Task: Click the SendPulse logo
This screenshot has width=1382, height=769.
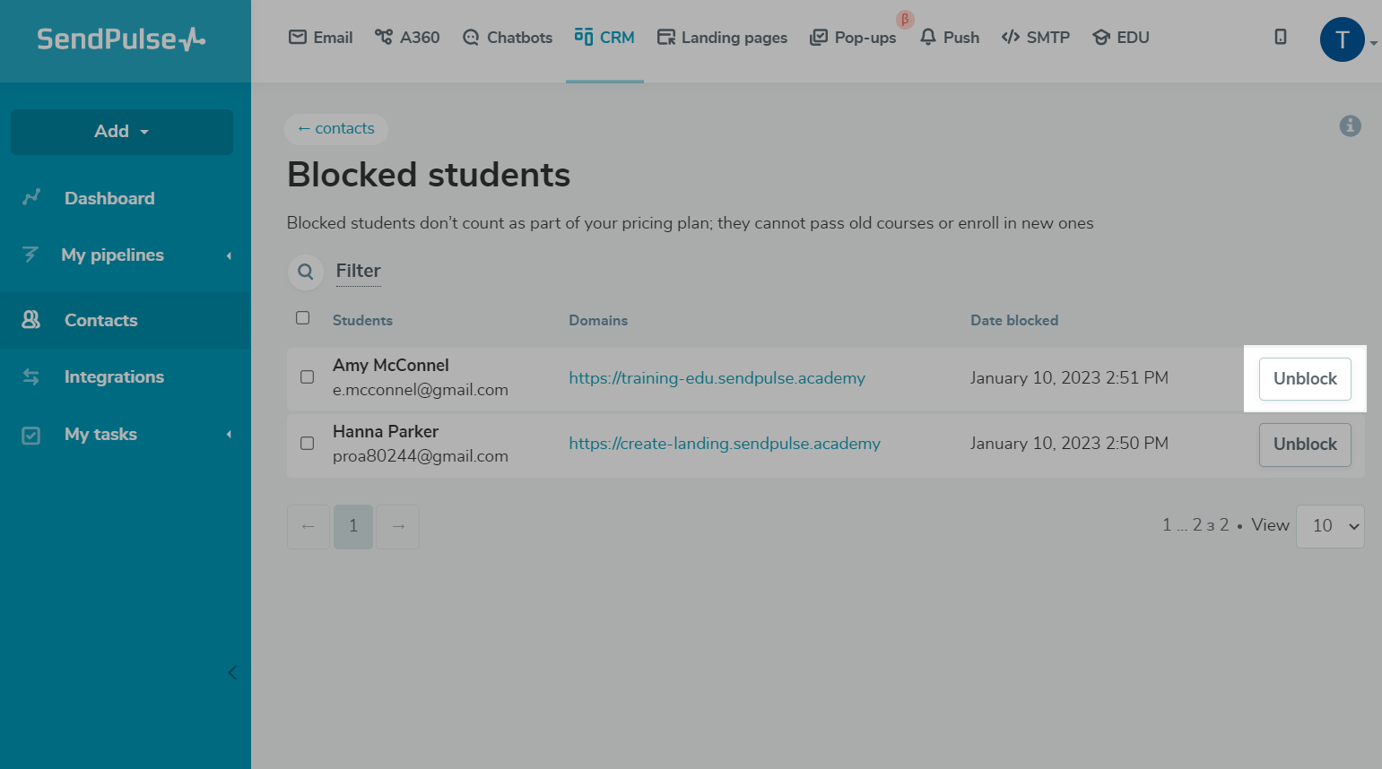Action: pyautogui.click(x=121, y=39)
